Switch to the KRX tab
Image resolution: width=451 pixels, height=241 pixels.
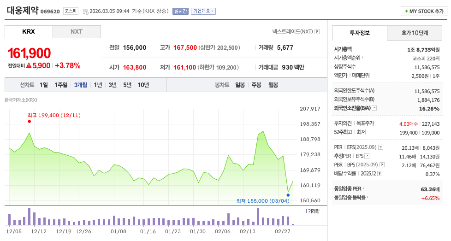tap(29, 32)
